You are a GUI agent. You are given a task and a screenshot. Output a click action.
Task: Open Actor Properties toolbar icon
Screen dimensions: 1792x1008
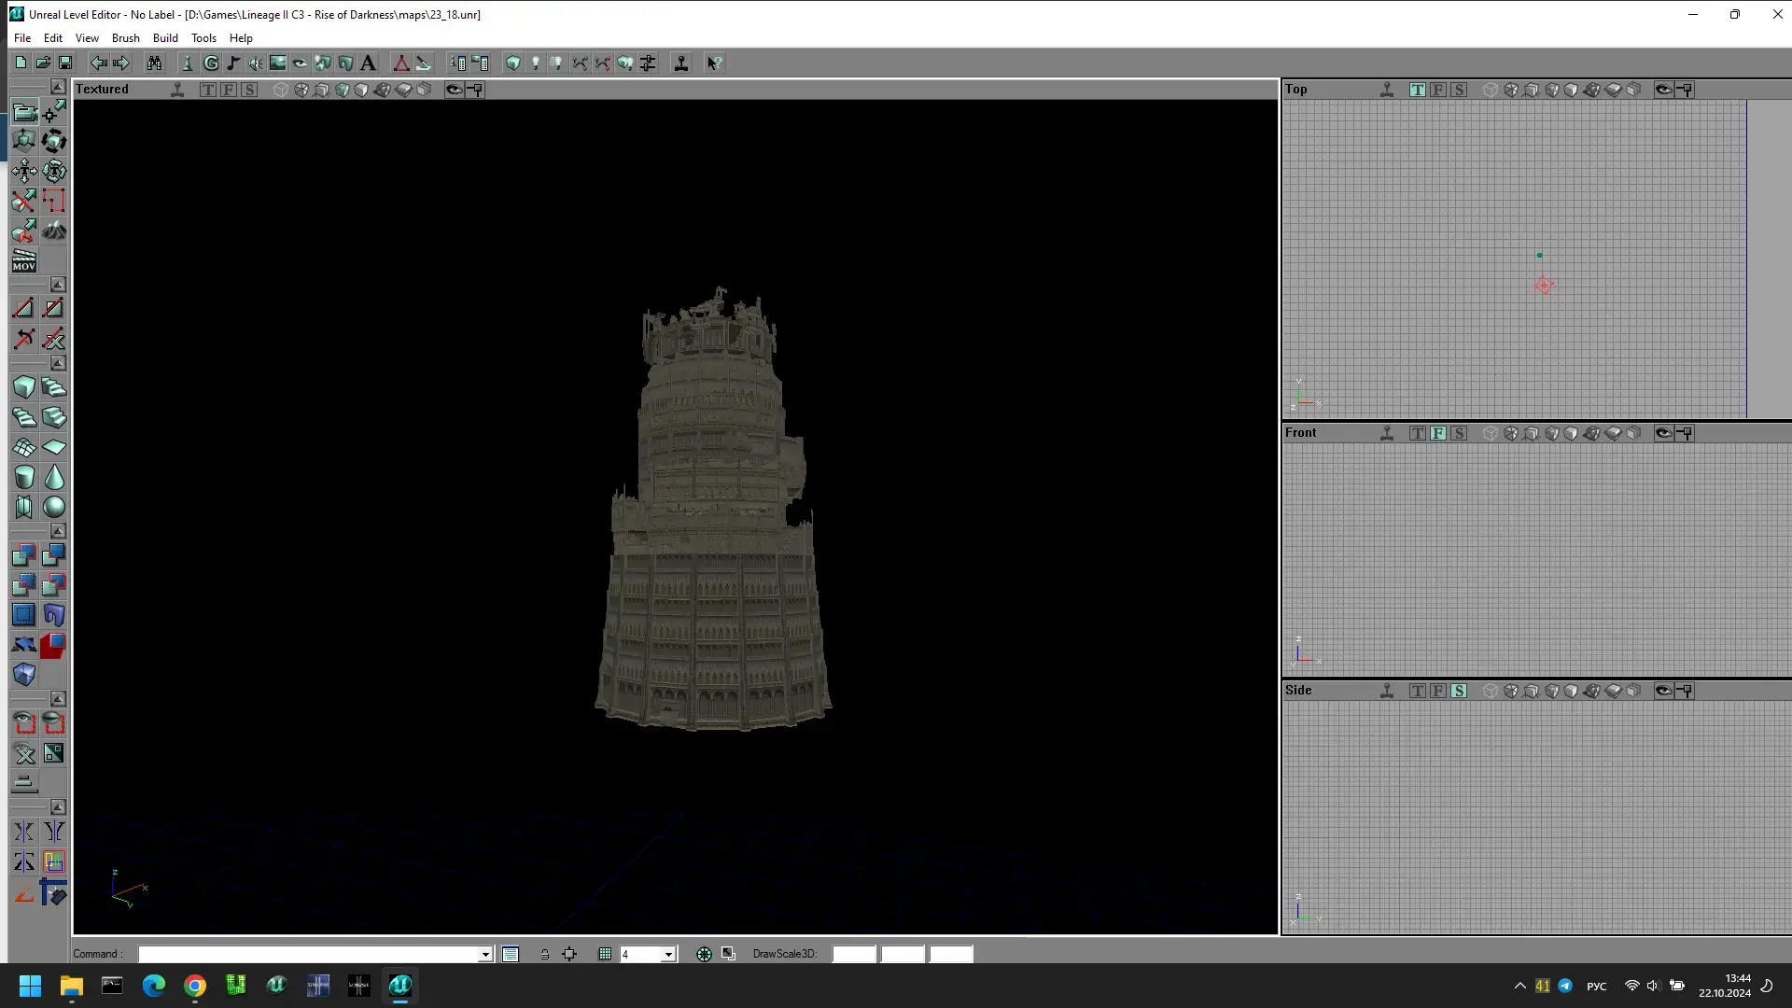tap(457, 63)
